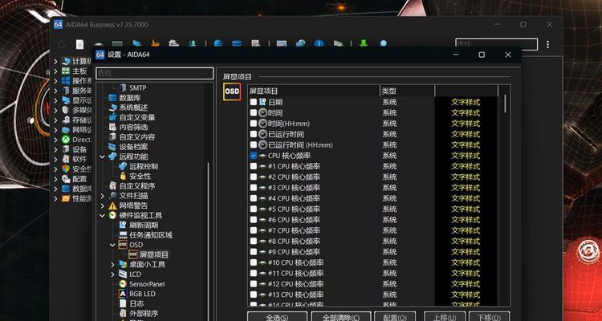The image size is (602, 321).
Task: Expand the LCD tree node
Action: 112,274
